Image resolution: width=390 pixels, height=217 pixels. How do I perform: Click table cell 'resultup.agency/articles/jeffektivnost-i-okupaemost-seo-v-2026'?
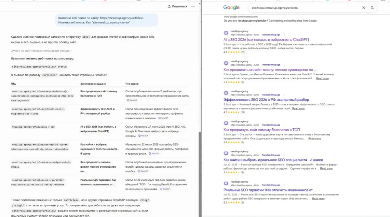click(38, 111)
